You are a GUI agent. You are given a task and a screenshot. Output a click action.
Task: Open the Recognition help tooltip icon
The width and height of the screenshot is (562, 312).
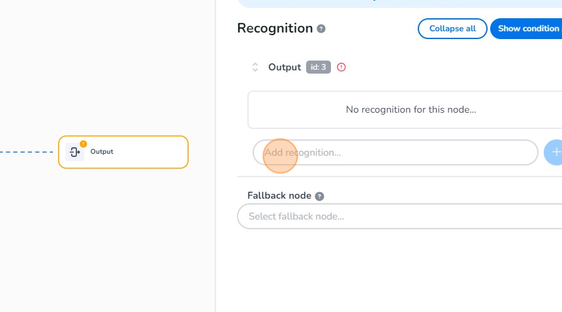320,29
